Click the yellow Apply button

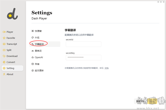tap(152, 101)
